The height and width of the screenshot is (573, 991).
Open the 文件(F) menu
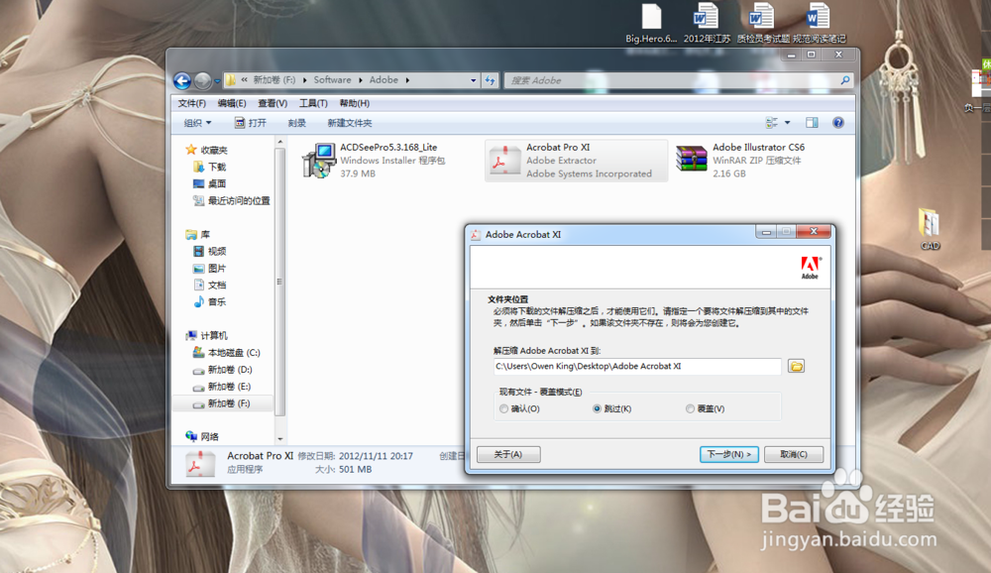coord(191,103)
